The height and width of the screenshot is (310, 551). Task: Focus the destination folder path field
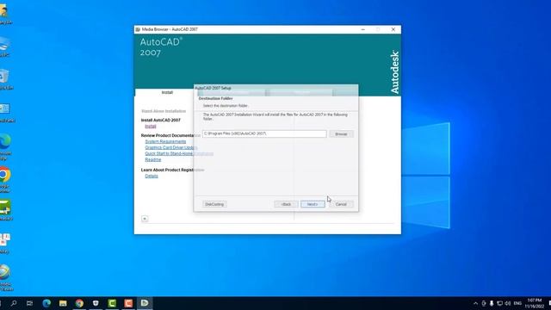[x=264, y=133]
